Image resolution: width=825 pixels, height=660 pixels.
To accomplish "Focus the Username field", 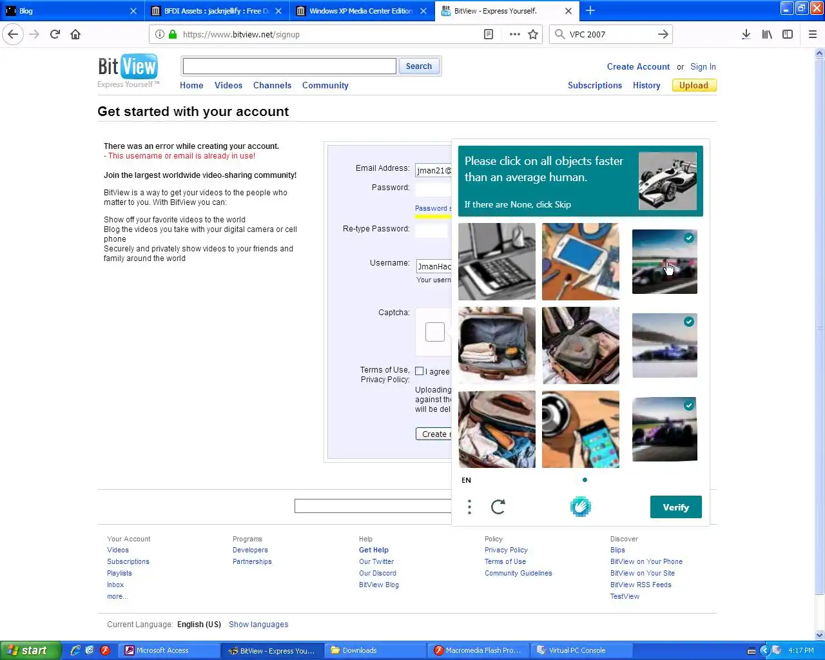I will (x=433, y=266).
